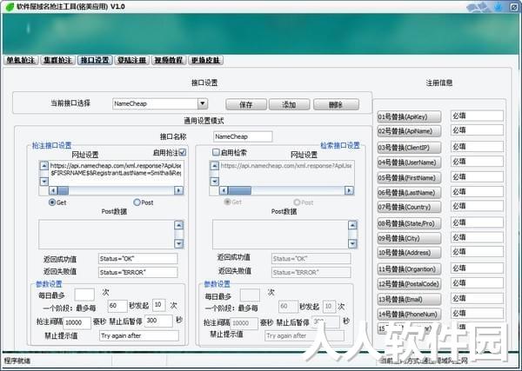Click the 05号替换(FirstName) button
Viewport: 522px width, 371px height.
click(409, 178)
